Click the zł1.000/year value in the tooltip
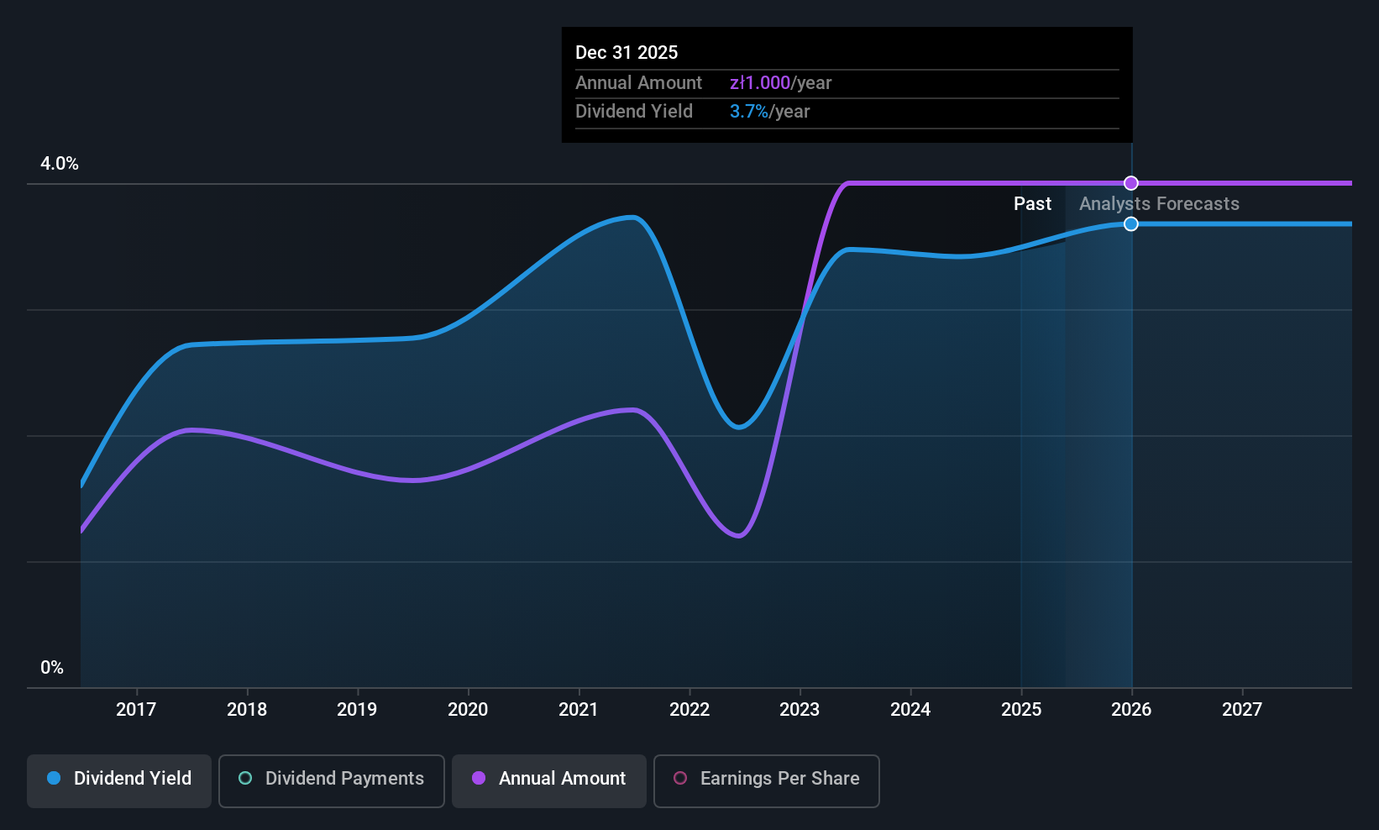The width and height of the screenshot is (1379, 830). click(x=780, y=82)
